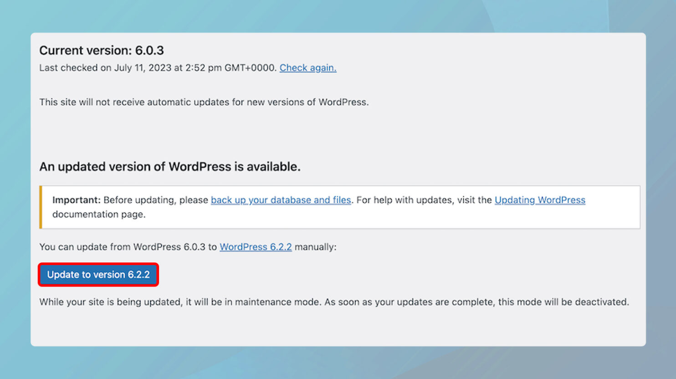Open the back up your database and files link
This screenshot has width=676, height=379.
click(x=281, y=200)
